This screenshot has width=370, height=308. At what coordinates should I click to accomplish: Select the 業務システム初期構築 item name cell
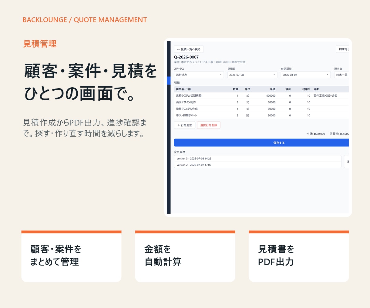tap(189, 96)
